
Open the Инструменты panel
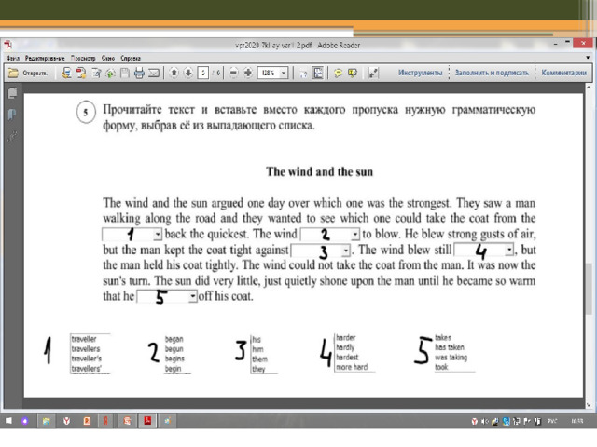point(421,73)
